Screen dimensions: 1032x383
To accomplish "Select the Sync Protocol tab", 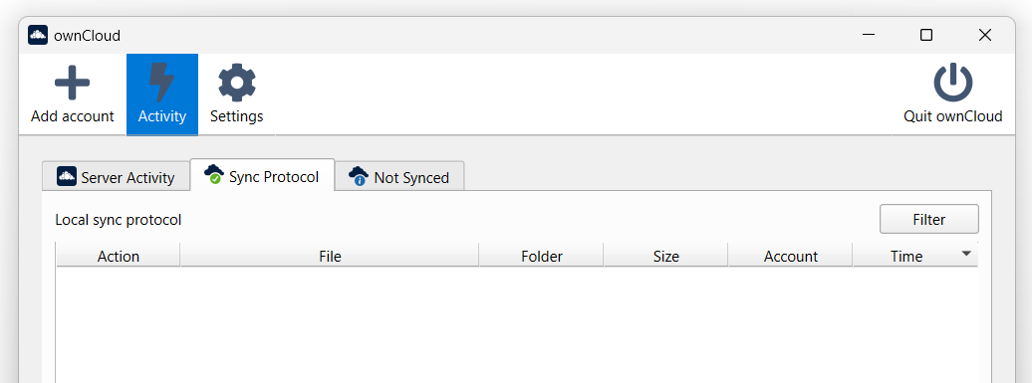I will (262, 175).
